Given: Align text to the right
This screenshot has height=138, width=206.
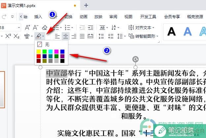Looking at the screenshot, I should (74, 36).
